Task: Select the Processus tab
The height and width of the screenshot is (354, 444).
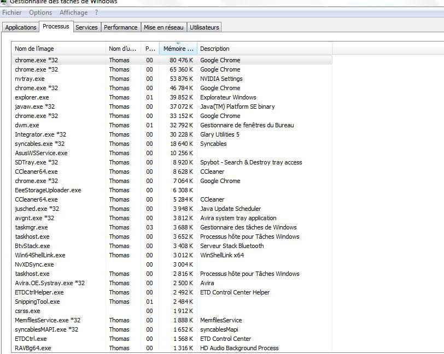Action: point(56,26)
